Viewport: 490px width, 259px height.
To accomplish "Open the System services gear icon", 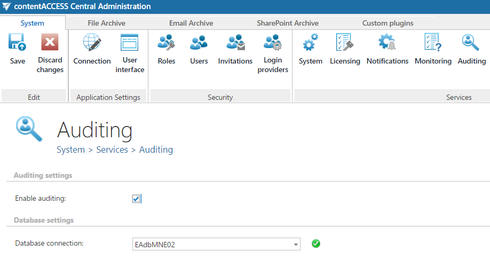I will [x=310, y=42].
